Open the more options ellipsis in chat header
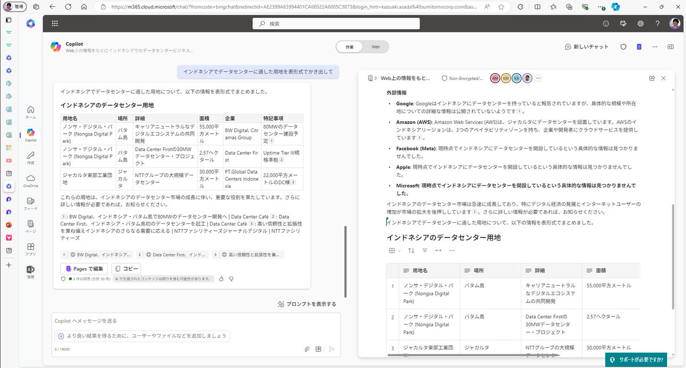This screenshot has width=686, height=368. pyautogui.click(x=655, y=47)
